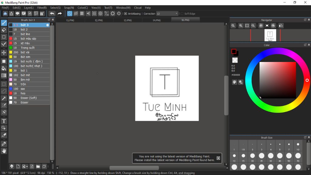The image size is (311, 175).
Task: Undock the Color panel
Action: (x=305, y=45)
